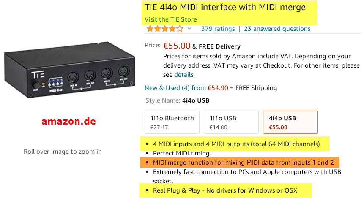364x198 pixels.
Task: Click the TIE 4i4o product title
Action: (225, 7)
